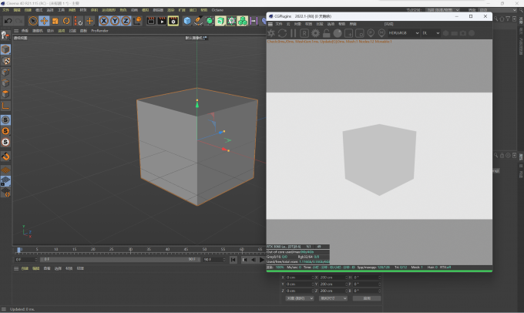Click Octane logo send scene icon
The height and width of the screenshot is (313, 524).
271,33
